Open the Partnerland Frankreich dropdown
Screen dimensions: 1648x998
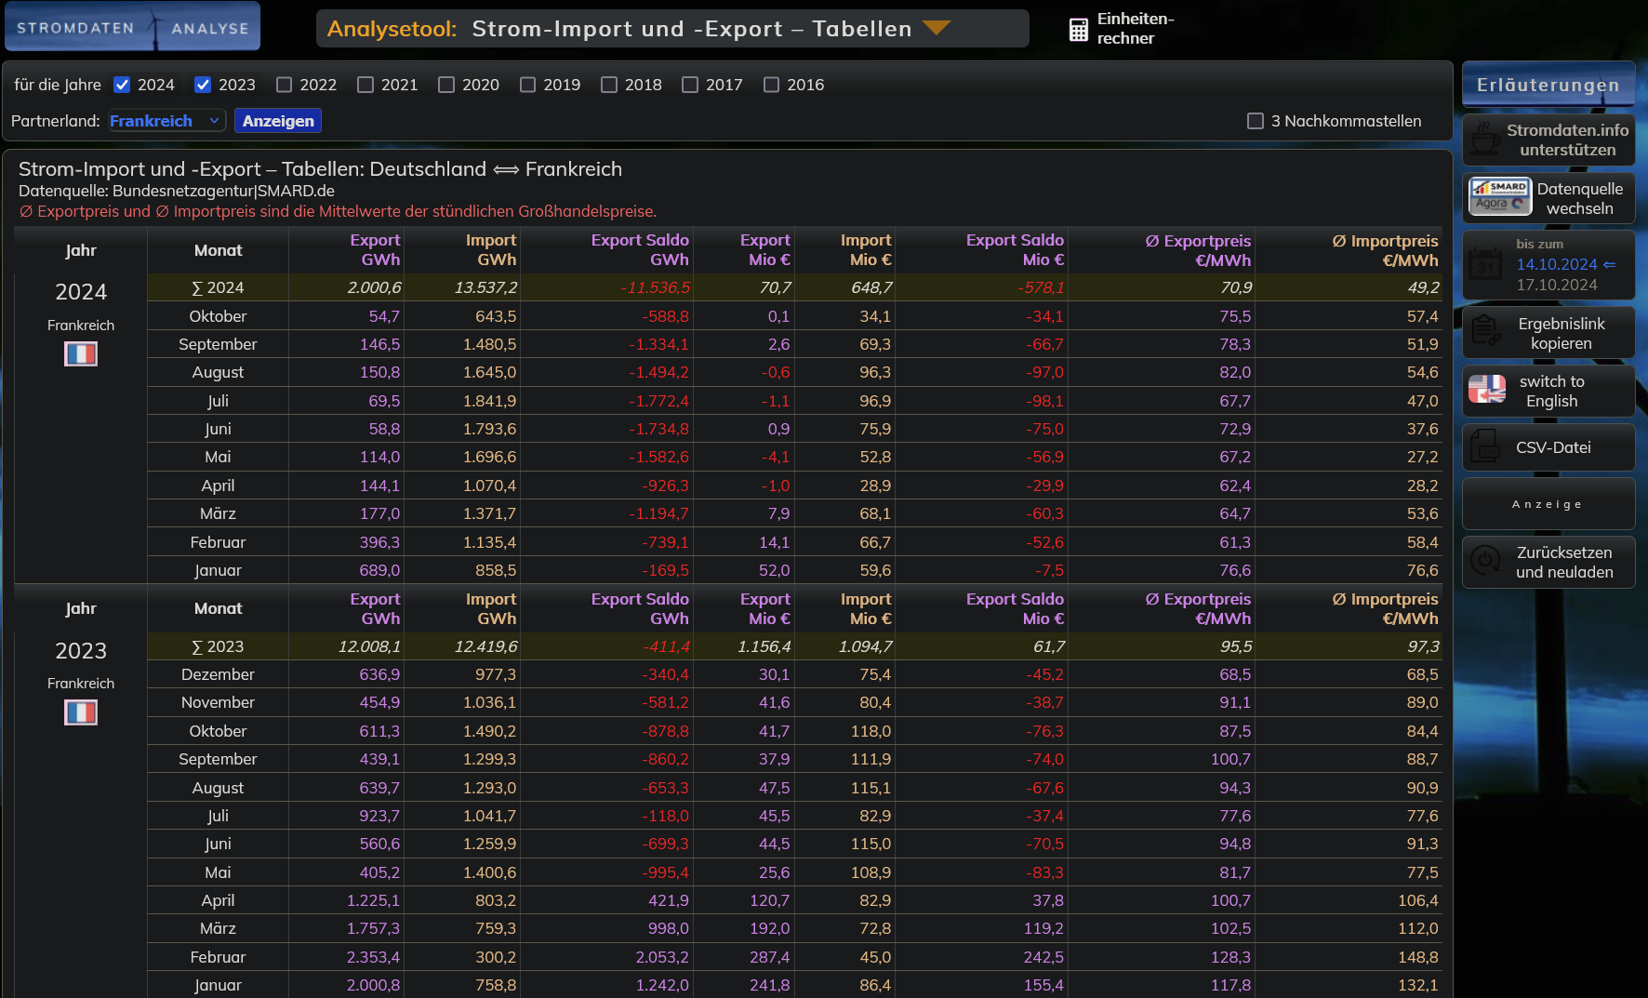166,121
